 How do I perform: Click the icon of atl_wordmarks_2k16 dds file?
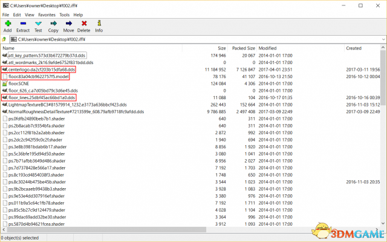(5, 62)
